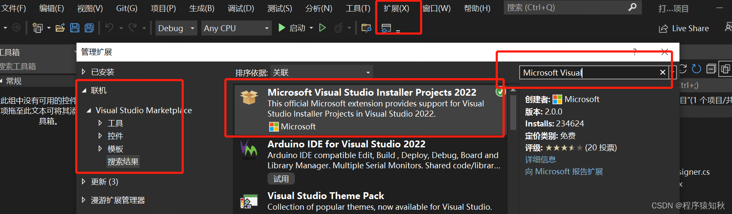Click the Save icon in toolbar
The width and height of the screenshot is (732, 214).
click(x=75, y=28)
